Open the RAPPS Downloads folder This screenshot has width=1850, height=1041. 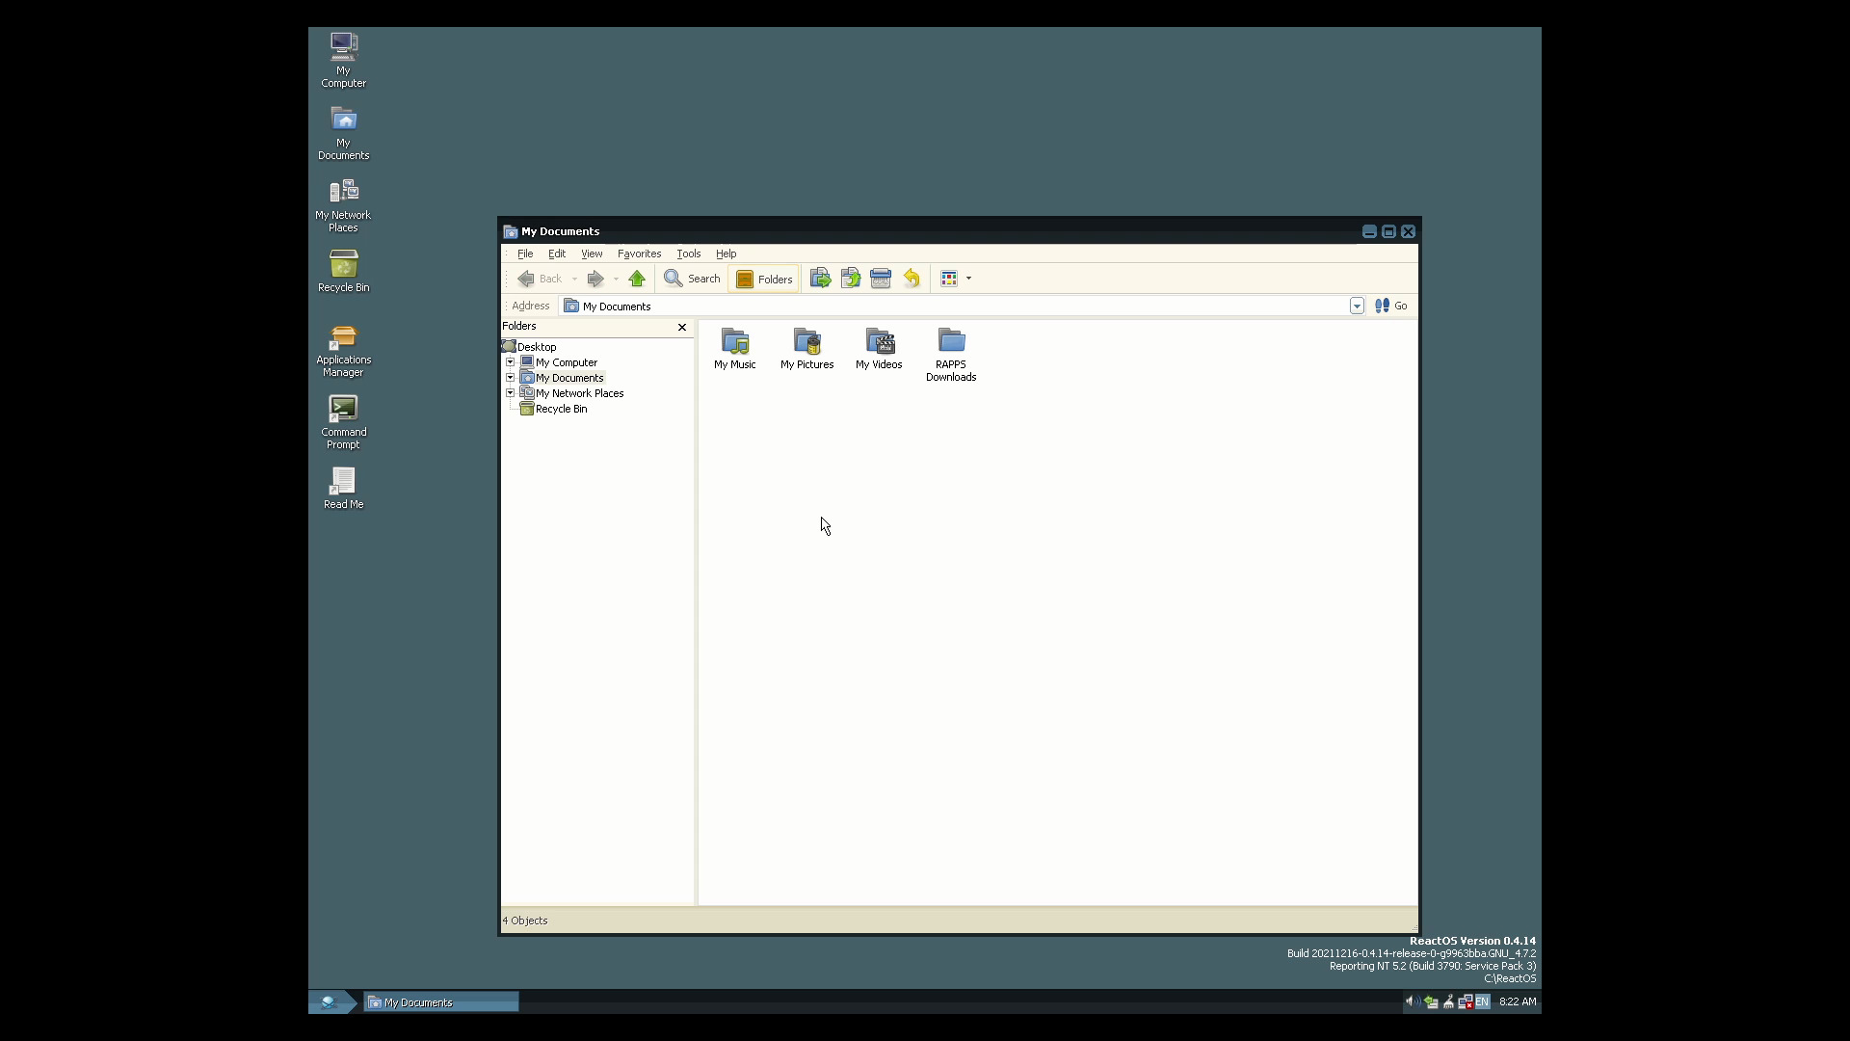click(x=951, y=342)
